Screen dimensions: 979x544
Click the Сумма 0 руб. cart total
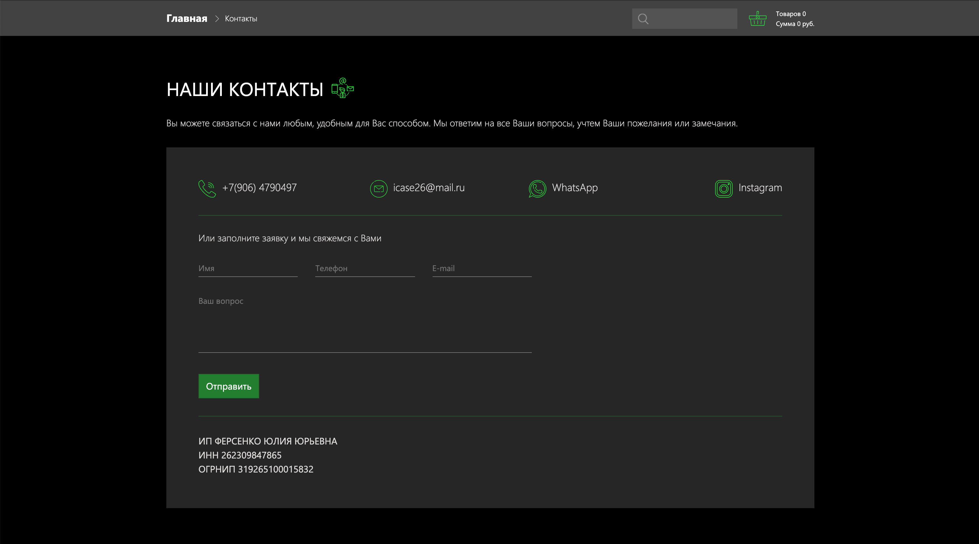coord(795,24)
